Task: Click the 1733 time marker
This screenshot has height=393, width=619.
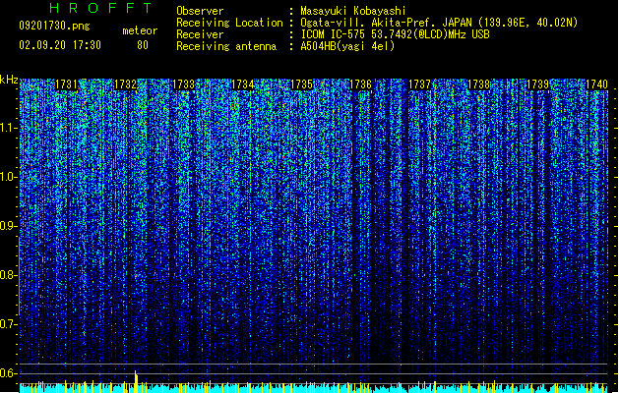Action: 184,84
